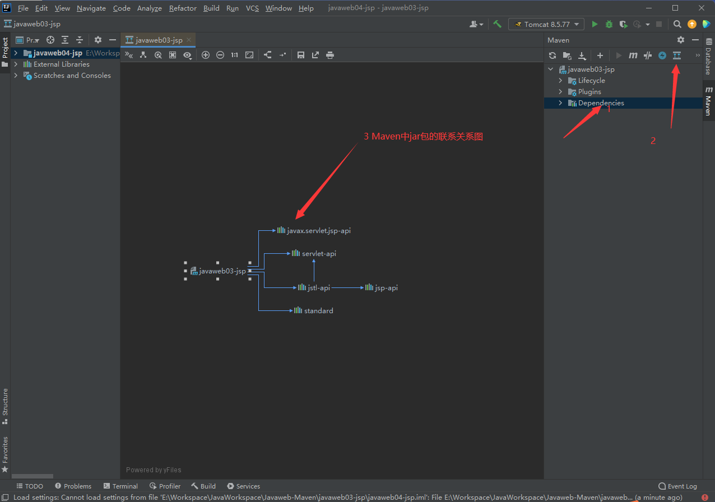This screenshot has width=715, height=502.
Task: Expand the External Libraries tree item
Action: coord(16,64)
